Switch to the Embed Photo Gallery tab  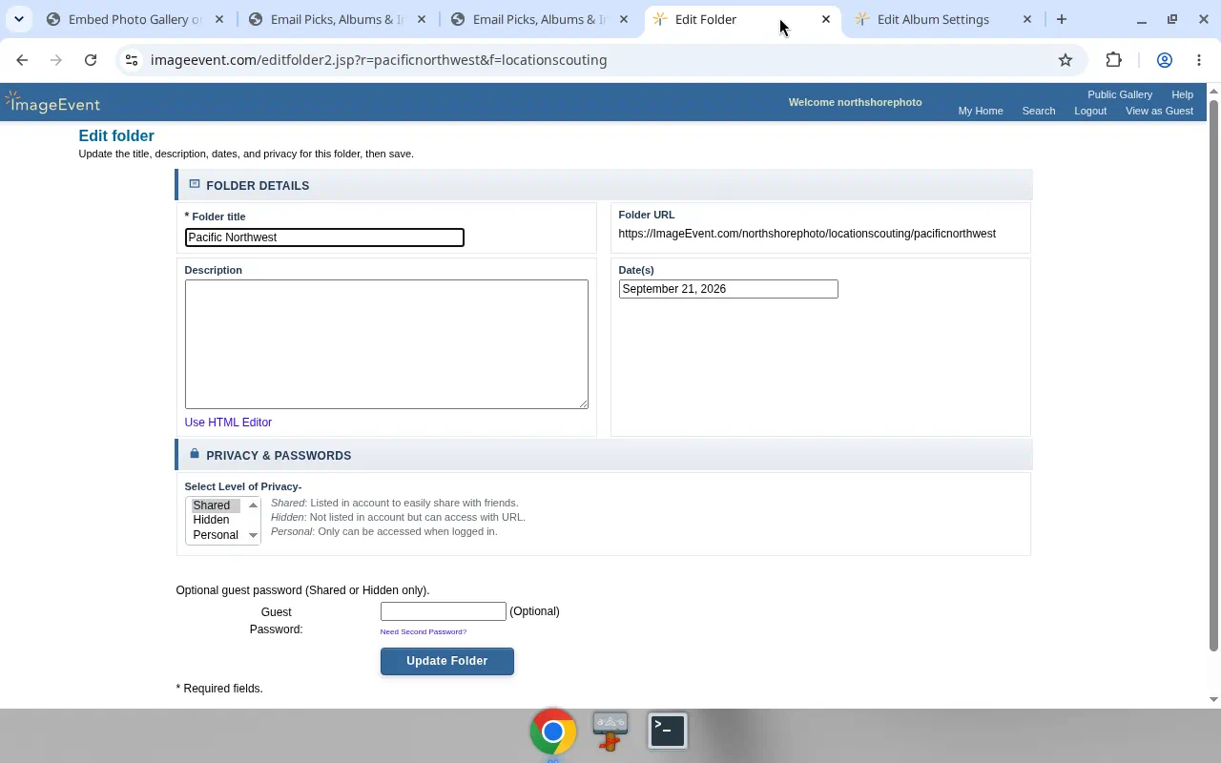[135, 19]
